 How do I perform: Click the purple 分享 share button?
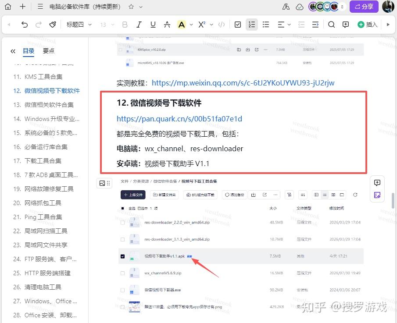[364, 7]
